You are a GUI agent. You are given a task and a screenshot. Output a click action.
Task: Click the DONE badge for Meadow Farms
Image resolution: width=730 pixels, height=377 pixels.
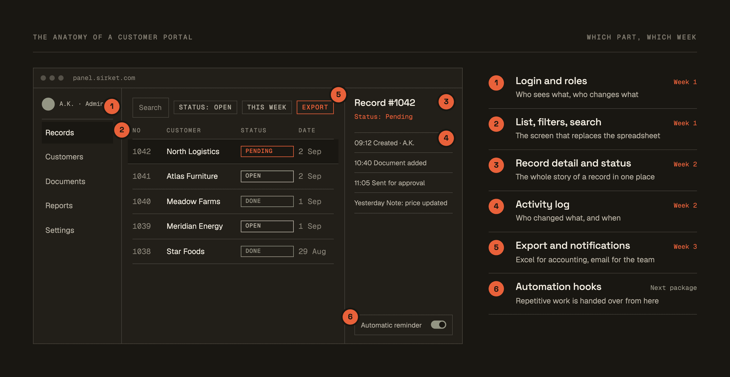(x=267, y=201)
